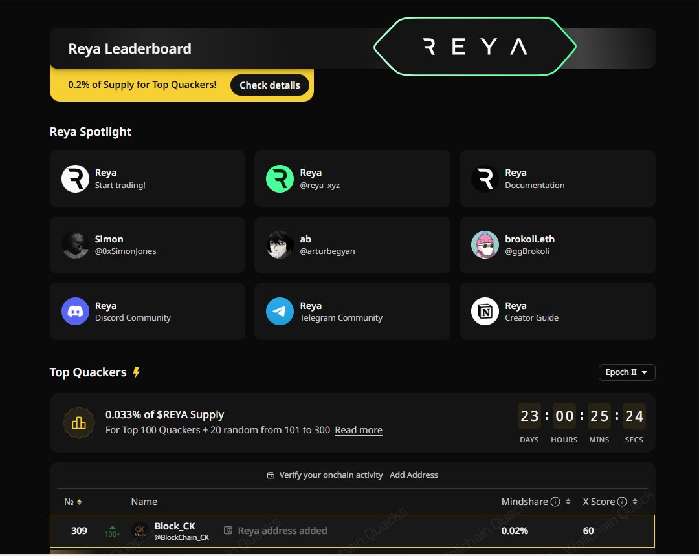This screenshot has height=556, width=699.
Task: Sort by the X Score column arrows
Action: (x=635, y=502)
